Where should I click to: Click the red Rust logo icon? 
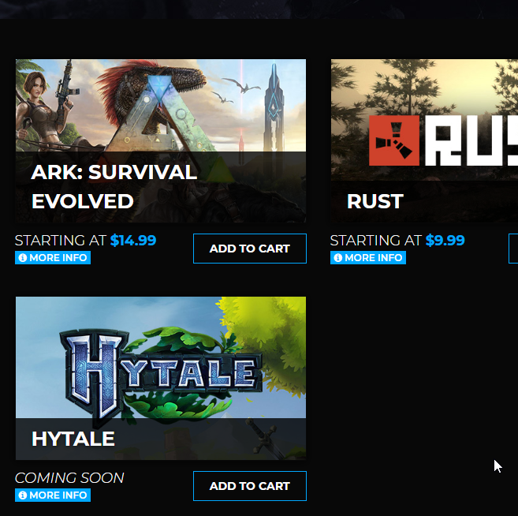point(394,140)
